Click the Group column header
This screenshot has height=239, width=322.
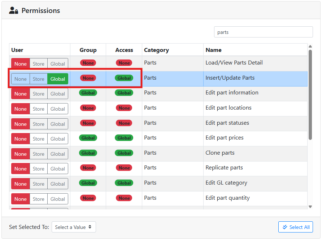click(88, 50)
